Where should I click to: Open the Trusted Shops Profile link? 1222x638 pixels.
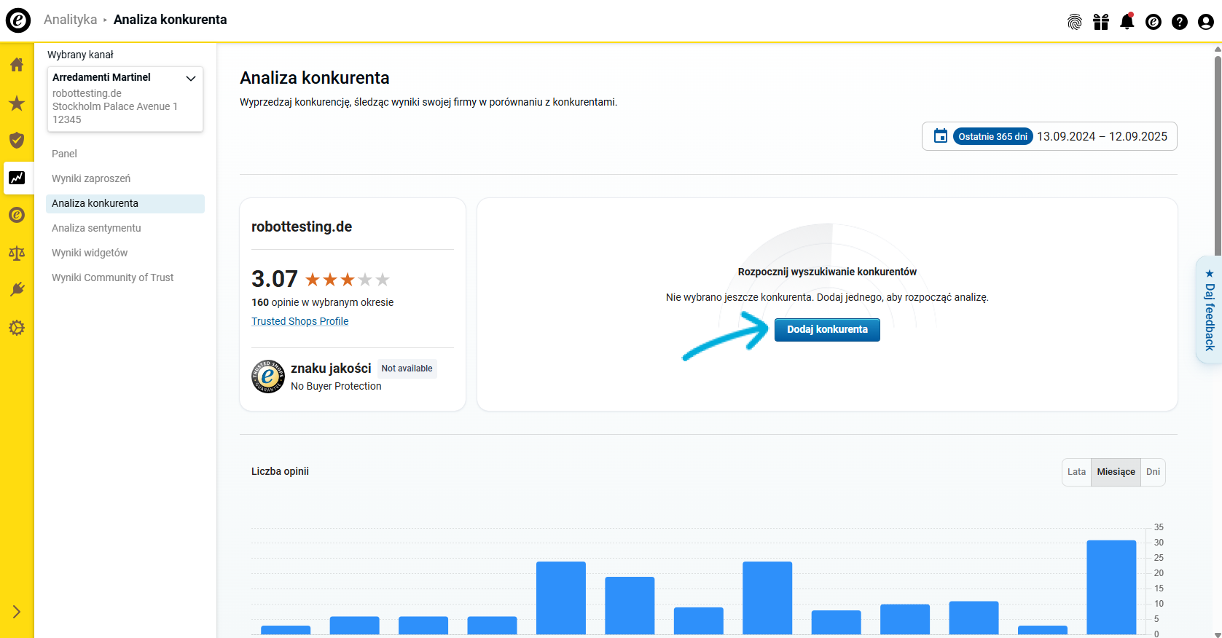point(299,321)
